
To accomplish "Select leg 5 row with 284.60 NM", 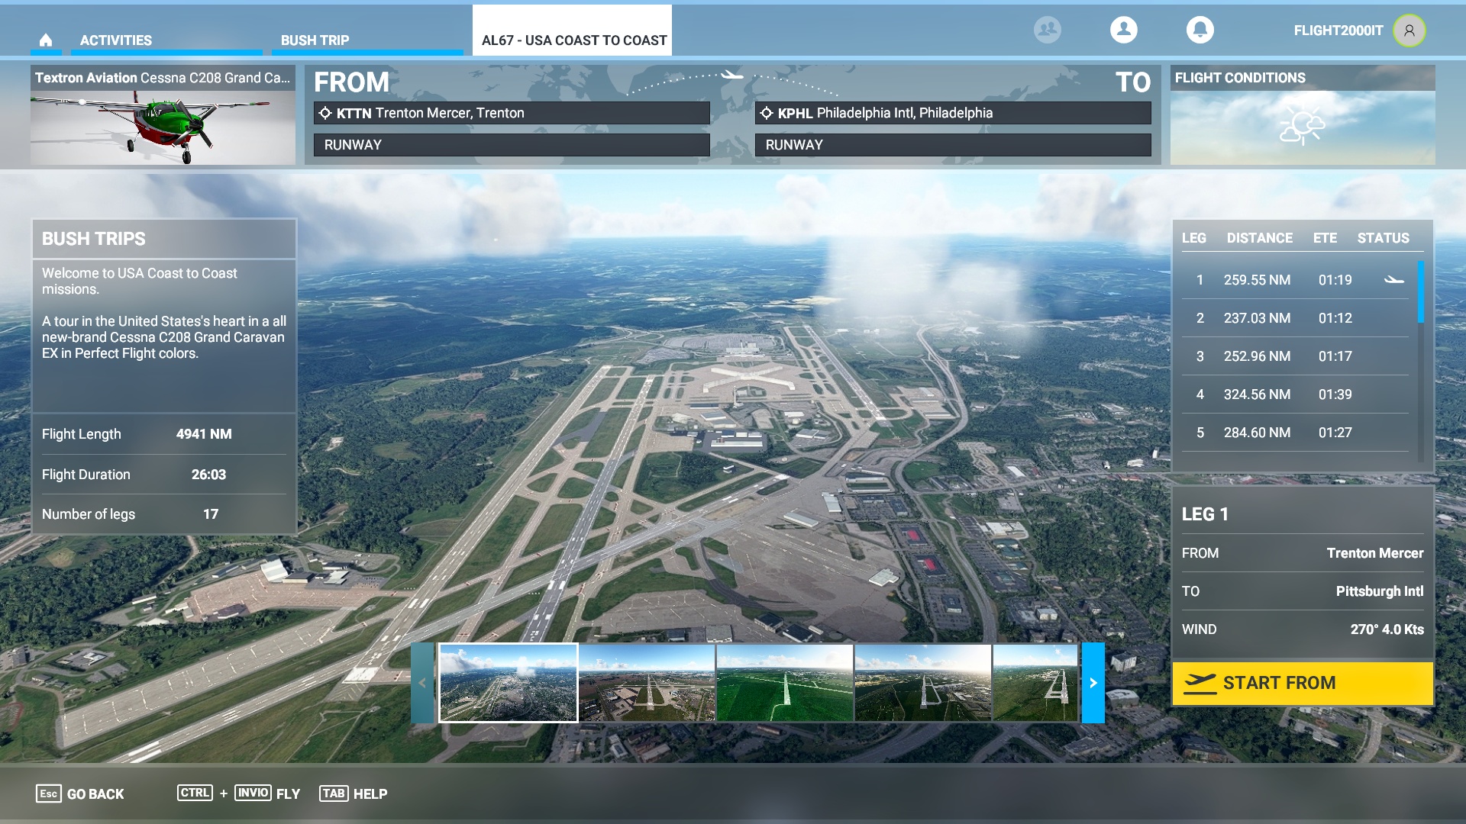I will point(1296,433).
